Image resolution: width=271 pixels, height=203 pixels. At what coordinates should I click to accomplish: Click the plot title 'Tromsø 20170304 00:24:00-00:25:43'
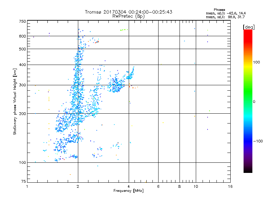[x=128, y=12]
